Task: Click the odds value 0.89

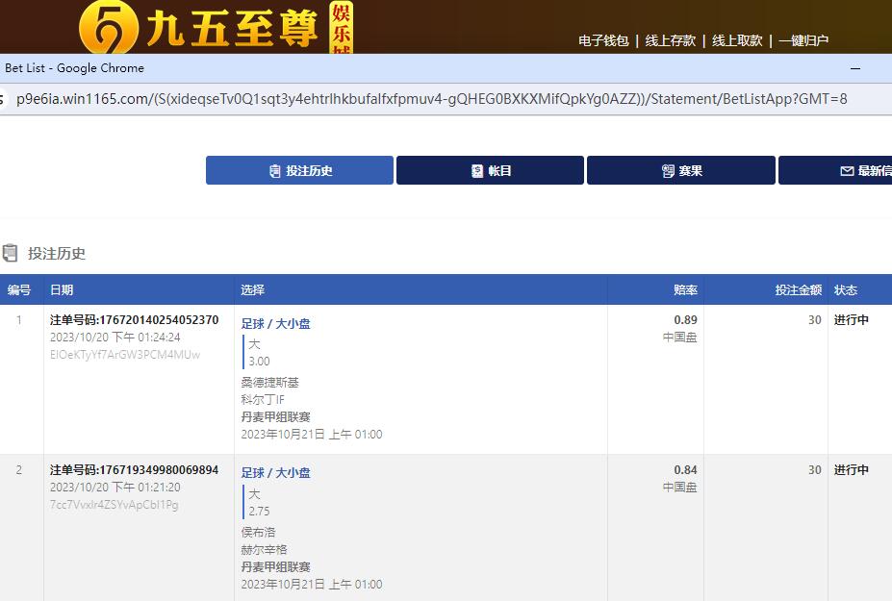Action: pyautogui.click(x=685, y=320)
